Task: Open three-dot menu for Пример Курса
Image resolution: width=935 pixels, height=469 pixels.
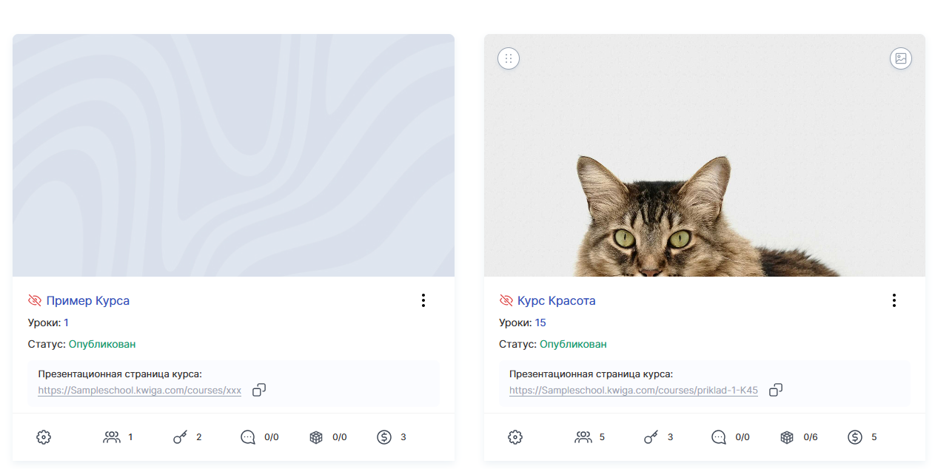Action: click(x=423, y=300)
